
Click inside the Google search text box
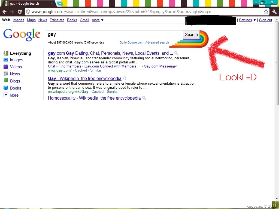(x=114, y=35)
